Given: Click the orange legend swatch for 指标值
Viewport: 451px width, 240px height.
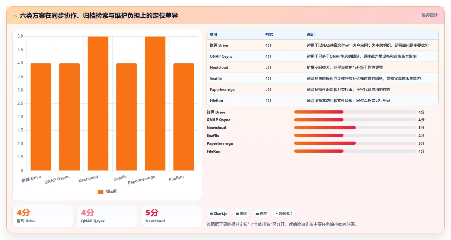Looking at the screenshot, I should [101, 191].
